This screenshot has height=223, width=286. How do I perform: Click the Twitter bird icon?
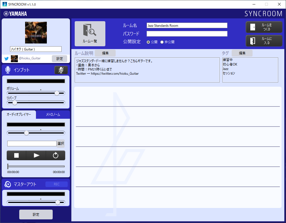click(7, 59)
